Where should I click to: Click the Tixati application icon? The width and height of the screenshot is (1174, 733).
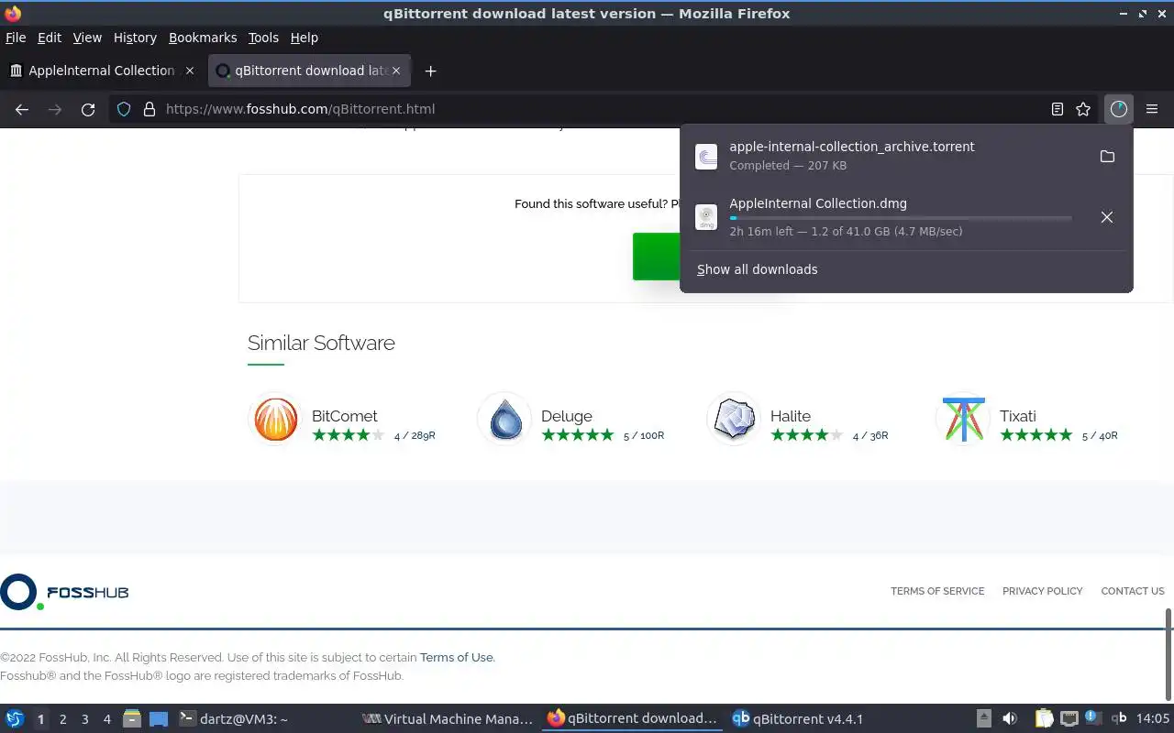pyautogui.click(x=963, y=420)
